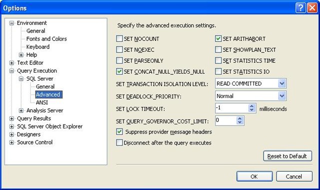Select the Query Execution tree item
Viewport: 320px width, 190px height.
[x=37, y=70]
